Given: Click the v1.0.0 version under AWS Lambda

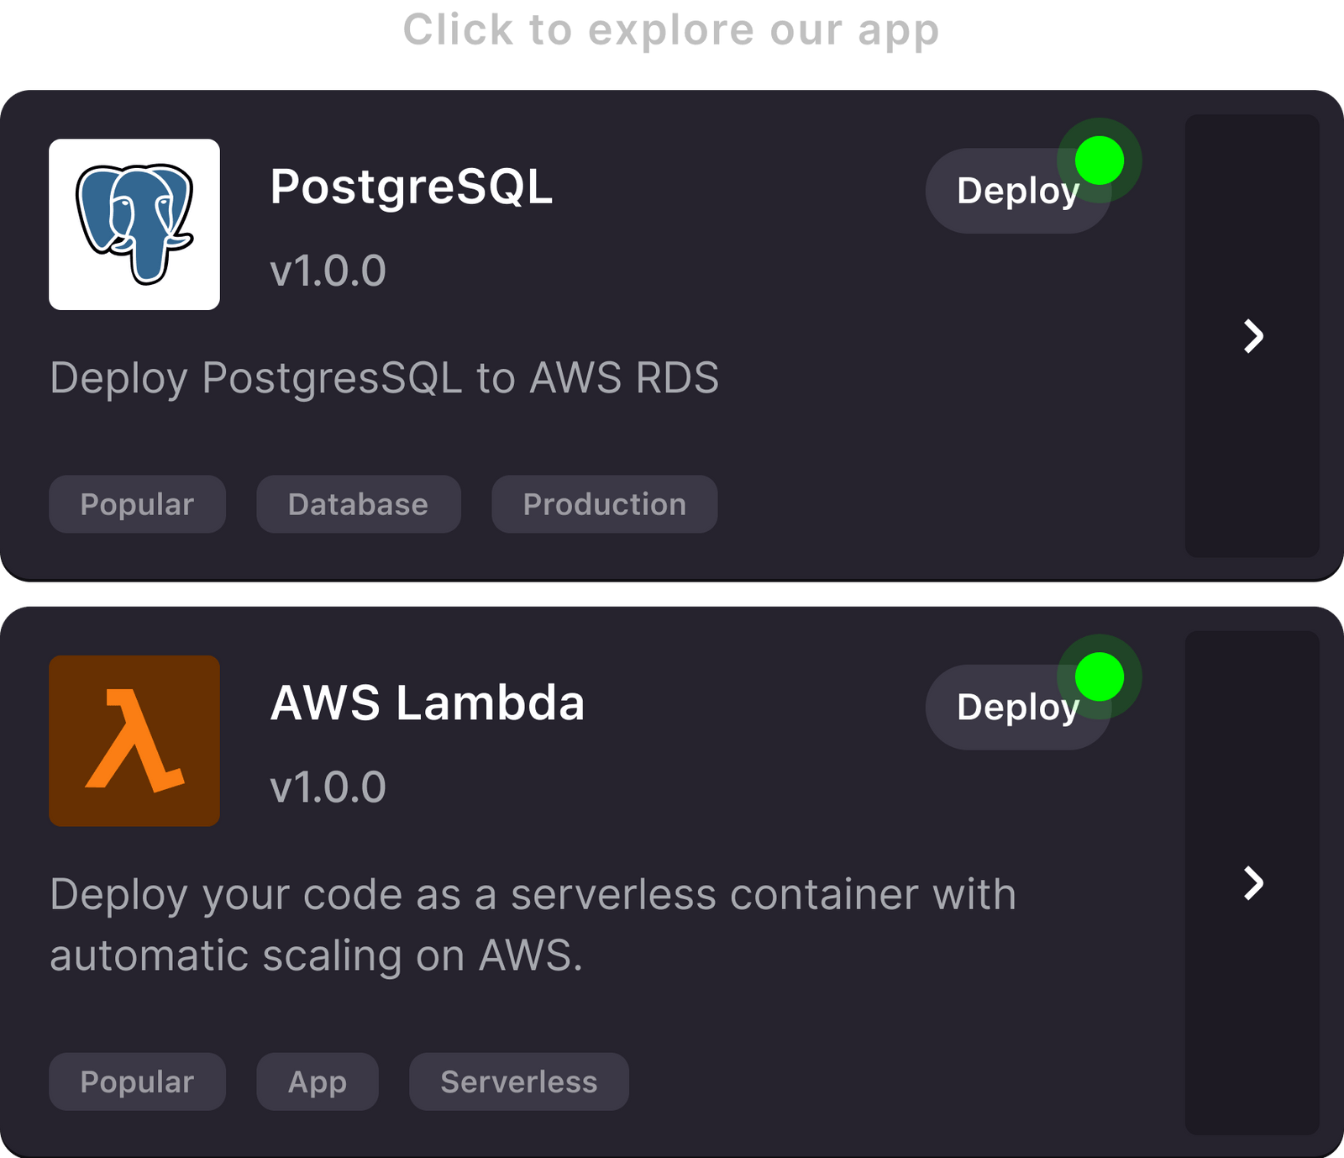Looking at the screenshot, I should click(328, 787).
